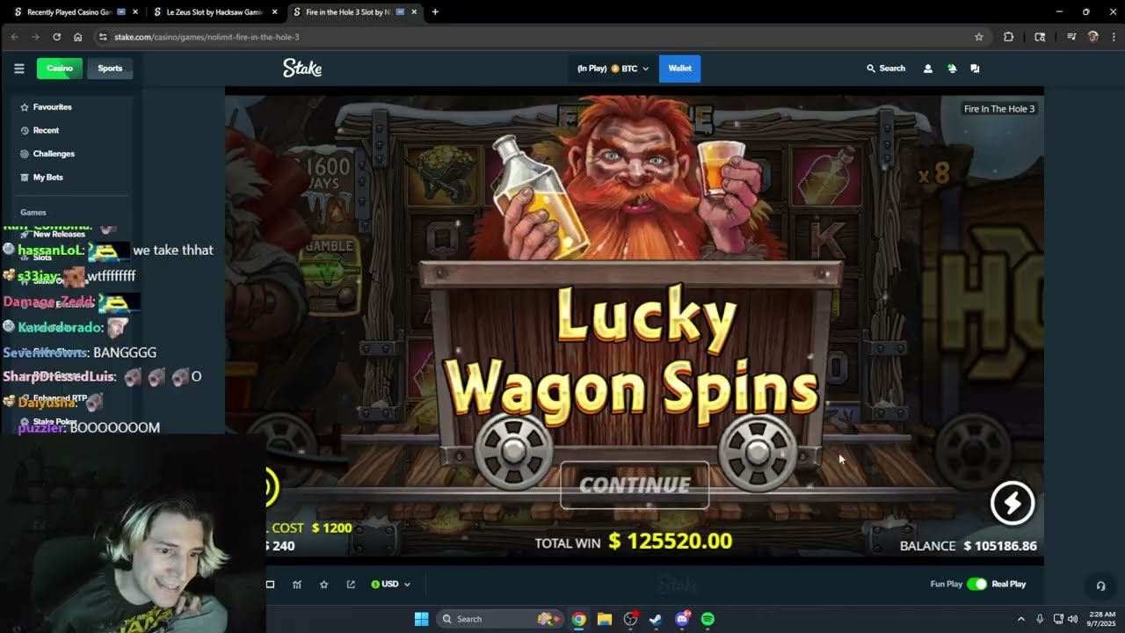Switch to the Casino section

60,69
